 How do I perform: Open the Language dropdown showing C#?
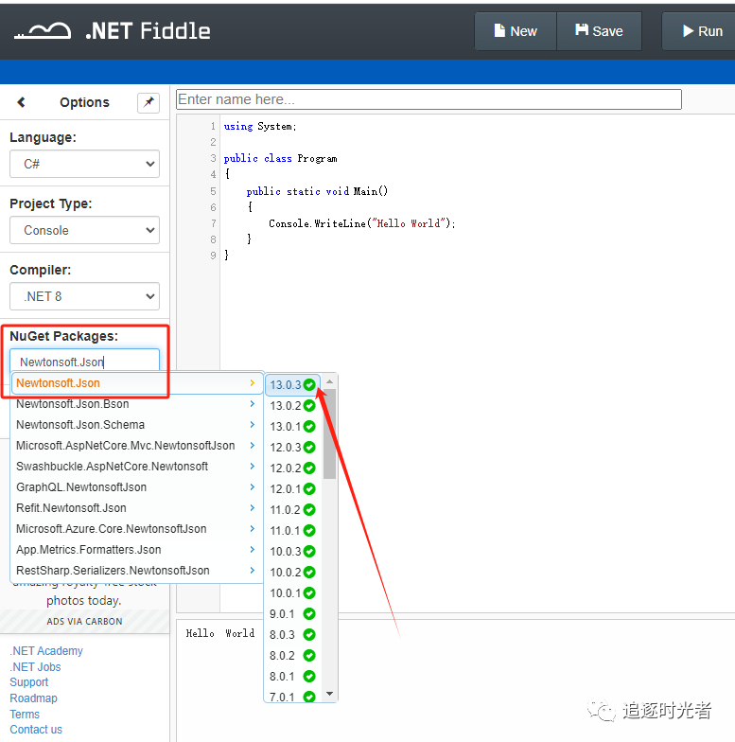(x=85, y=164)
